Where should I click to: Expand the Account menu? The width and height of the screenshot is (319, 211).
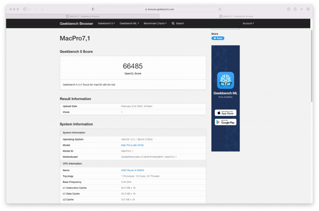click(x=248, y=23)
